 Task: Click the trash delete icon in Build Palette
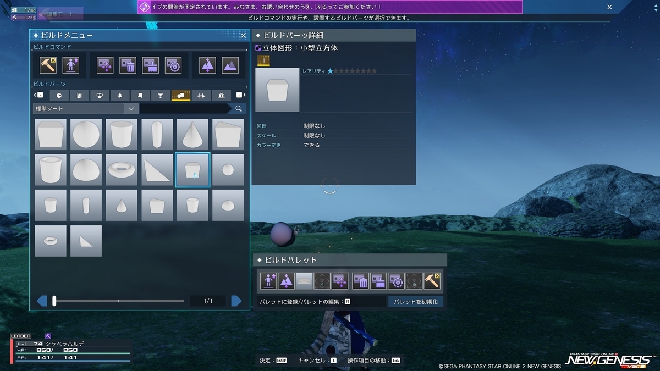click(x=361, y=281)
